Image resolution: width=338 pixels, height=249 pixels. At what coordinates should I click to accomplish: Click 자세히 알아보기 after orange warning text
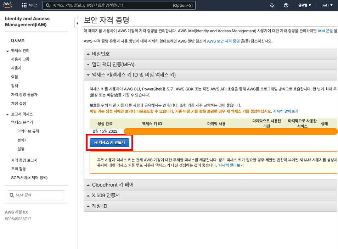286,111
